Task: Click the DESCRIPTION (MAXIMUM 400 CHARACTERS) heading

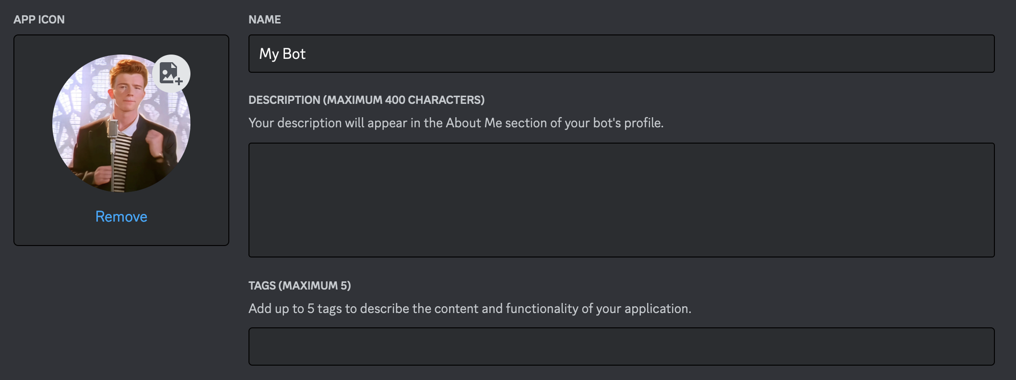Action: tap(366, 100)
